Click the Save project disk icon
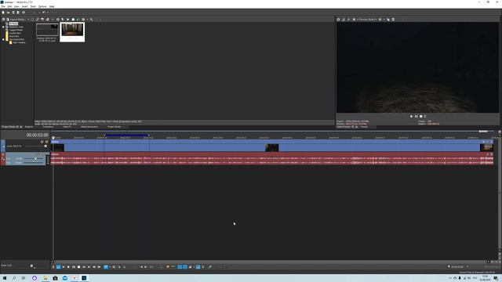The height and width of the screenshot is (282, 502). click(13, 13)
